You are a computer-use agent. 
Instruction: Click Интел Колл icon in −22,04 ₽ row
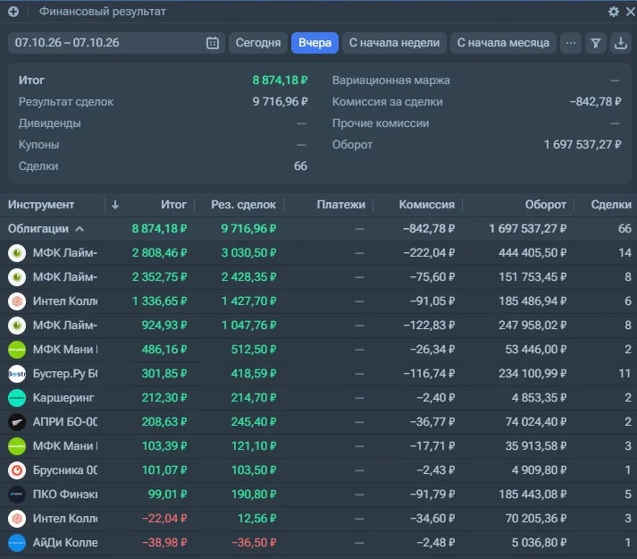click(x=17, y=519)
